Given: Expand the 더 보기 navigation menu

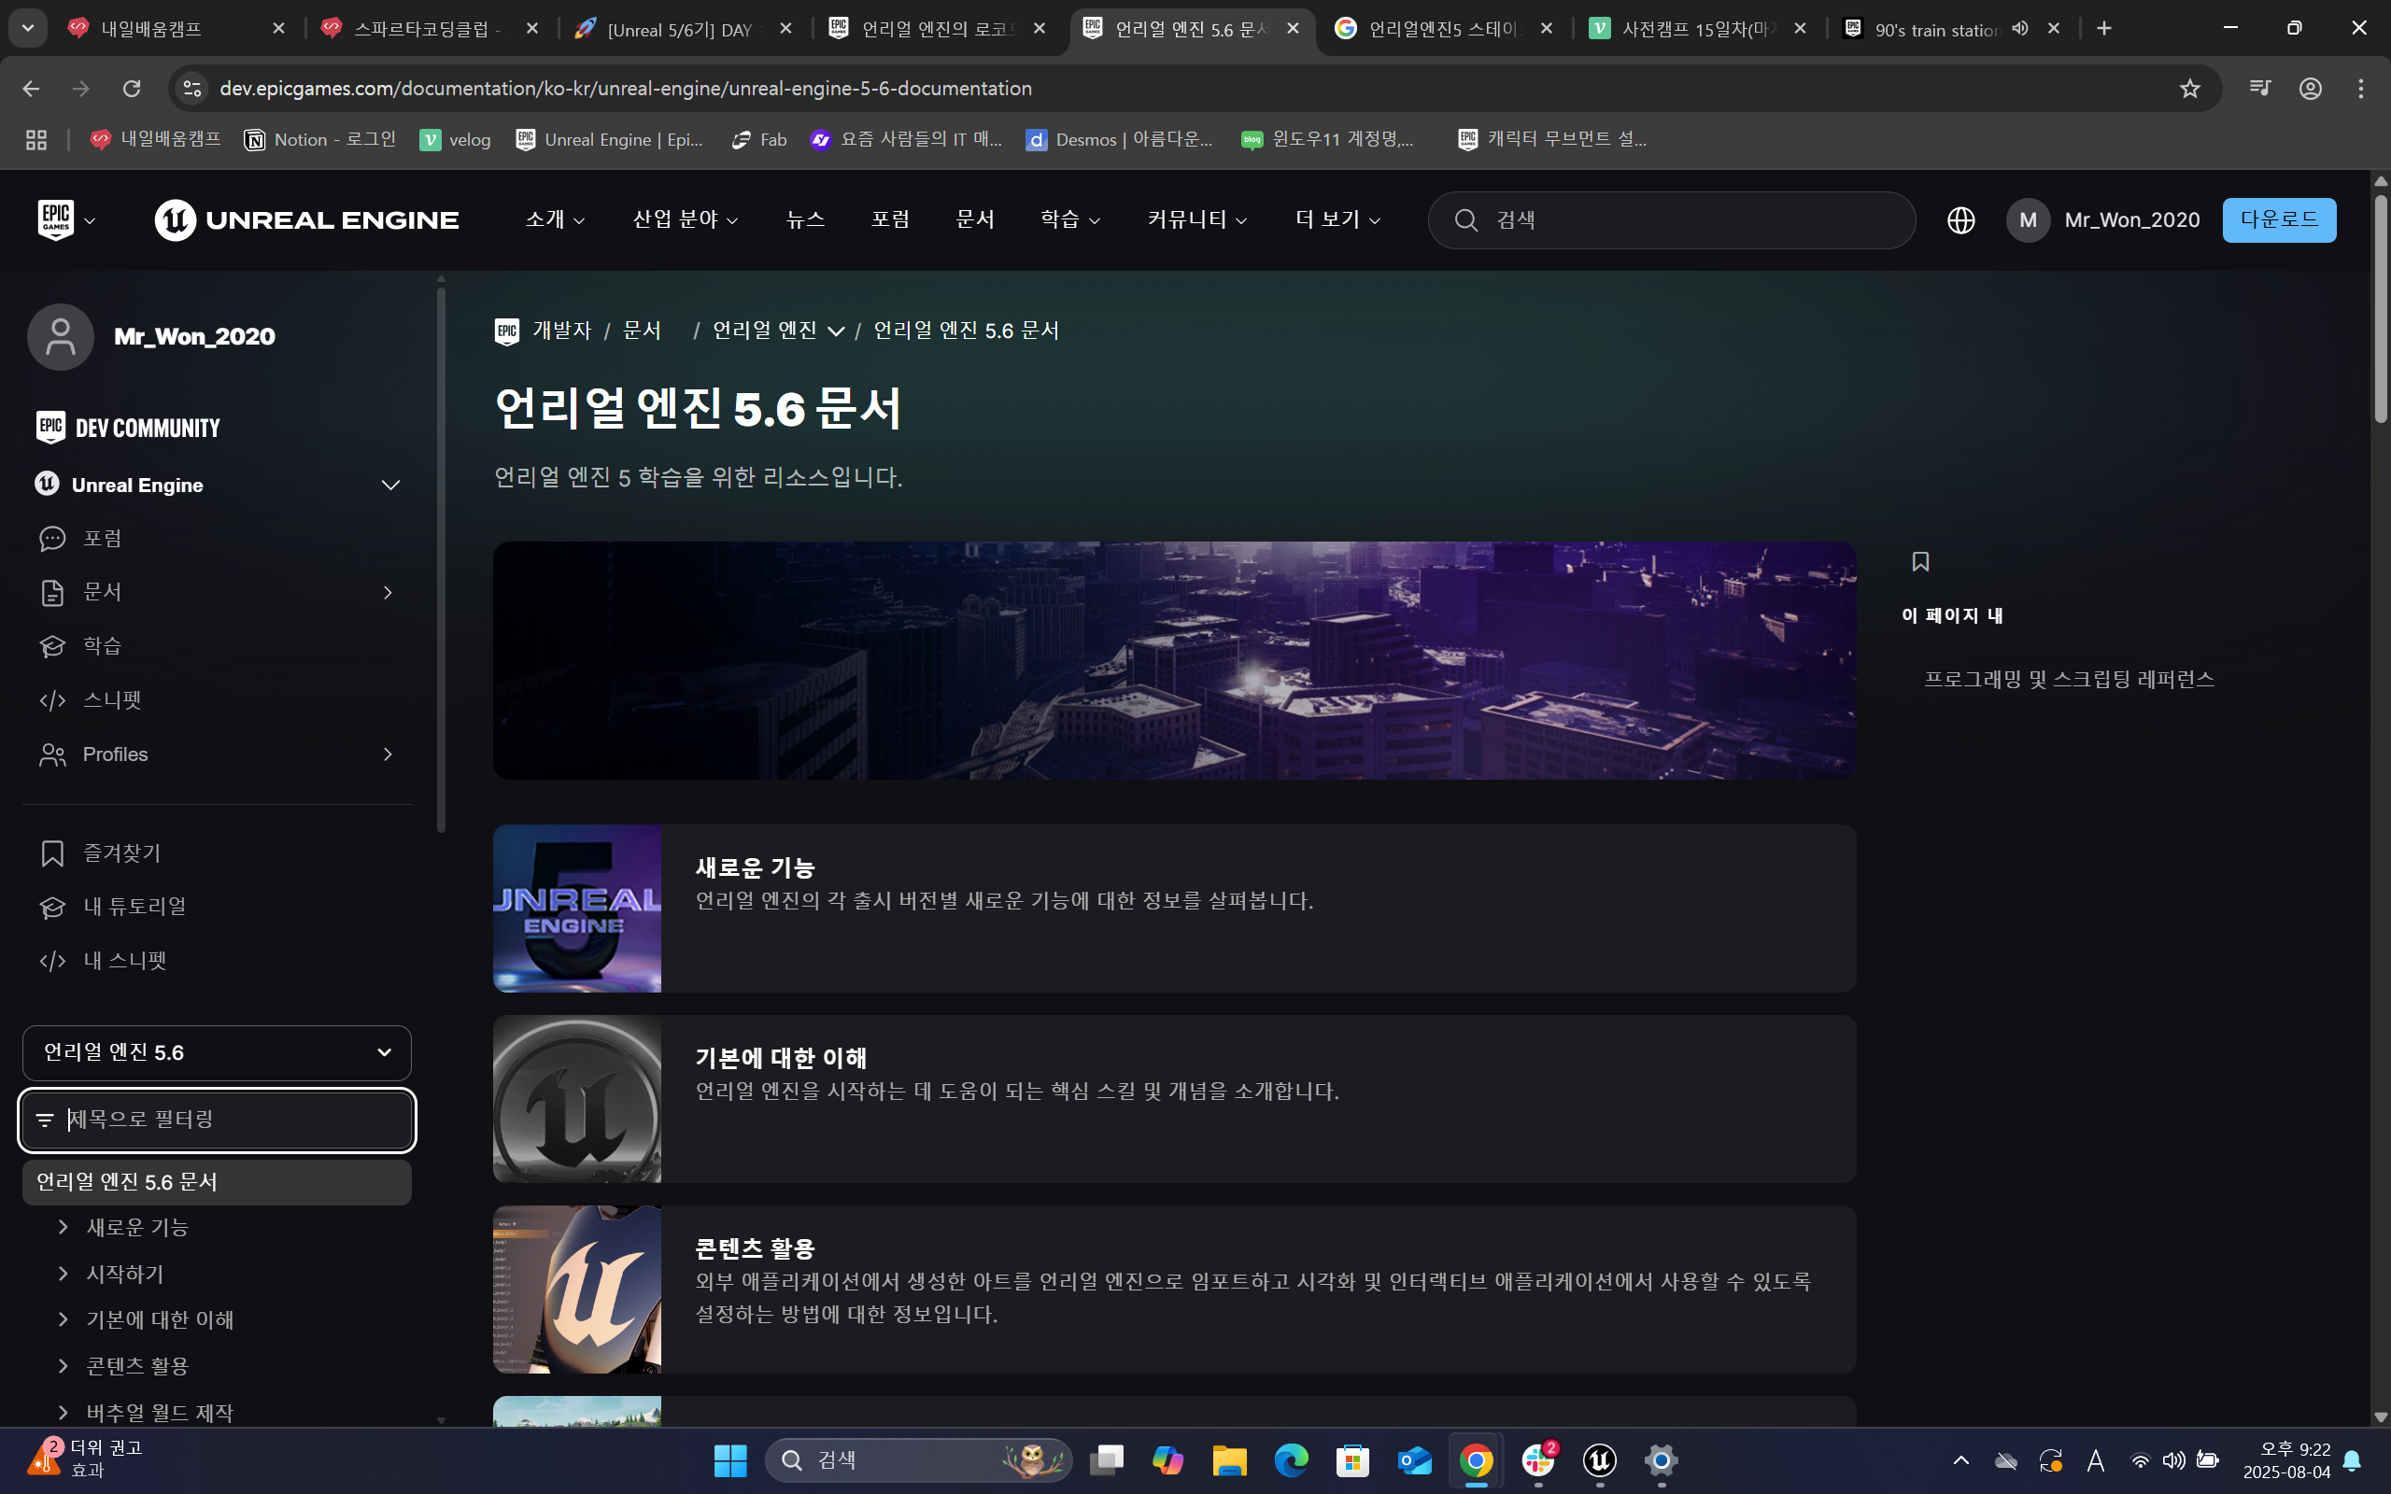Looking at the screenshot, I should pos(1337,219).
